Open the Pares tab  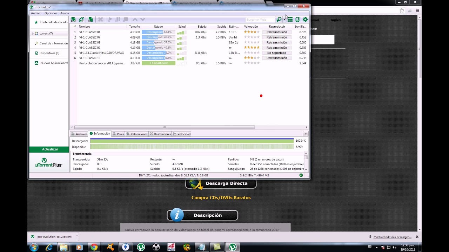tap(118, 134)
